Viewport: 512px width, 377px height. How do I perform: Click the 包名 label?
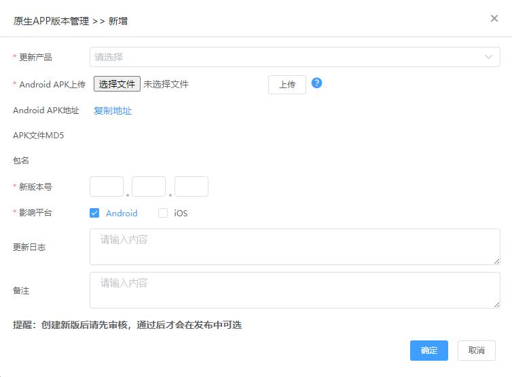click(21, 161)
